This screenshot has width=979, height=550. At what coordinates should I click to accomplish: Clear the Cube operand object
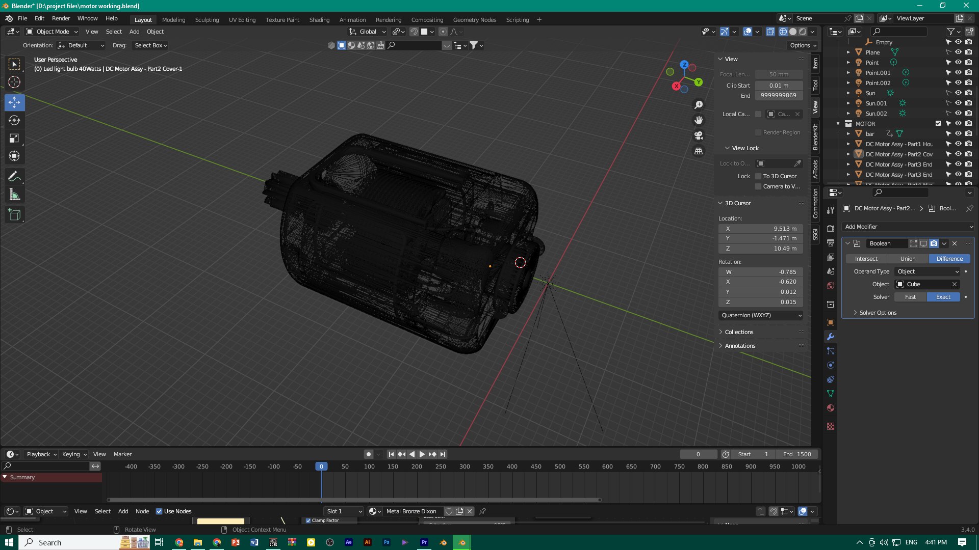(954, 284)
